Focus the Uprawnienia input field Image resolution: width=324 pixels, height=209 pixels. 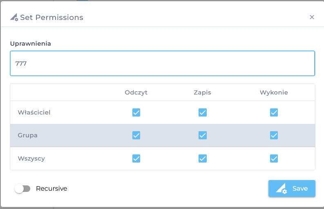[x=162, y=64]
